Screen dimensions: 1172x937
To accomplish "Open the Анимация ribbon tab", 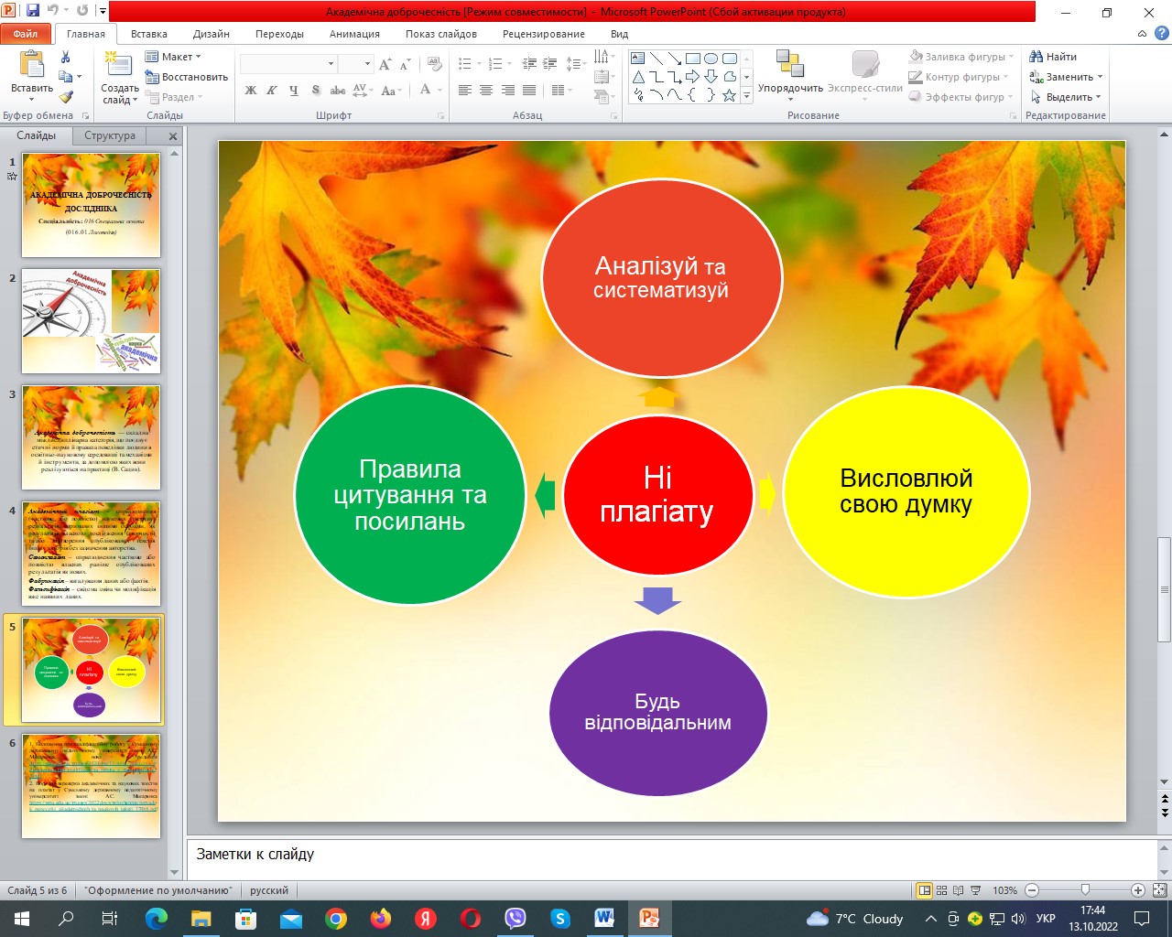I will click(354, 34).
